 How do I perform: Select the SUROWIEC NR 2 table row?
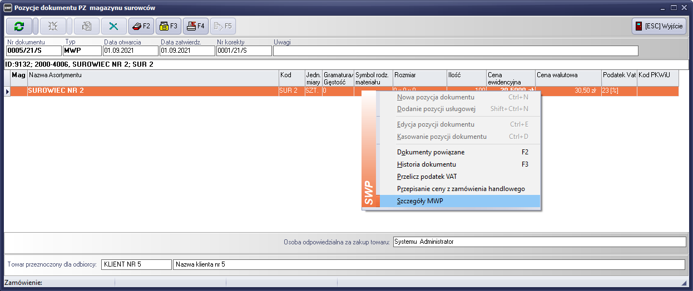[x=150, y=91]
